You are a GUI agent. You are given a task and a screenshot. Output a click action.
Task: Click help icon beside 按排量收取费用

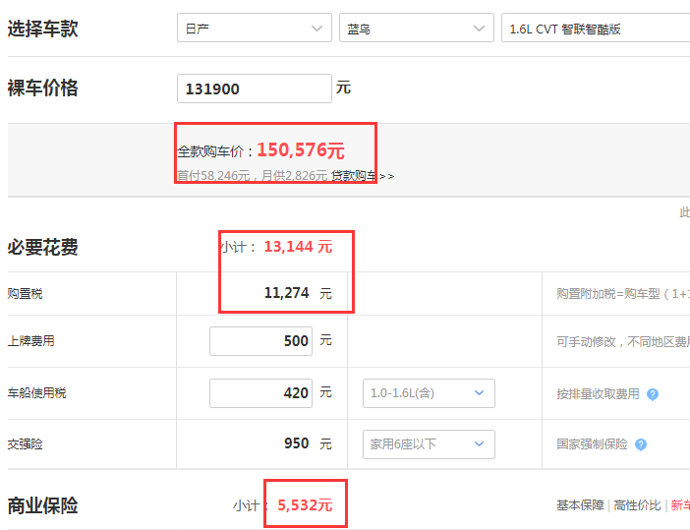click(653, 394)
